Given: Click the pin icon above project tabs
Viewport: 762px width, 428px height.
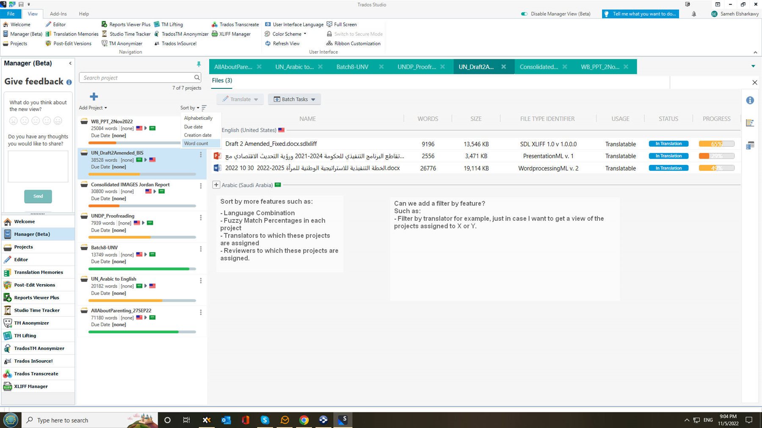Looking at the screenshot, I should click(x=199, y=64).
